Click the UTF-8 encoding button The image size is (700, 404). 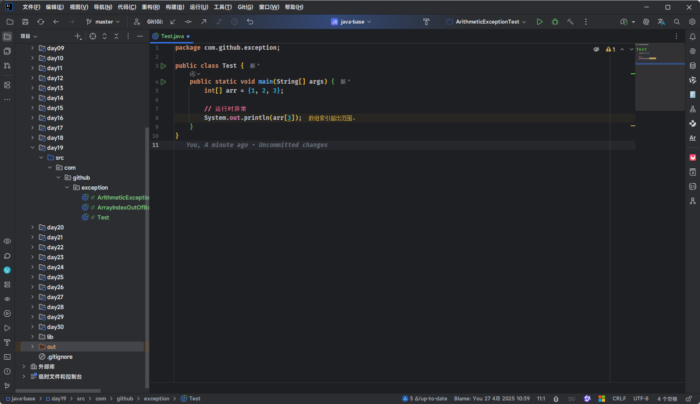coord(641,399)
